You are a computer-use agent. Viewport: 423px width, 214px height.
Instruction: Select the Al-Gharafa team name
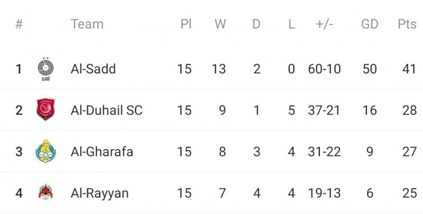point(102,152)
